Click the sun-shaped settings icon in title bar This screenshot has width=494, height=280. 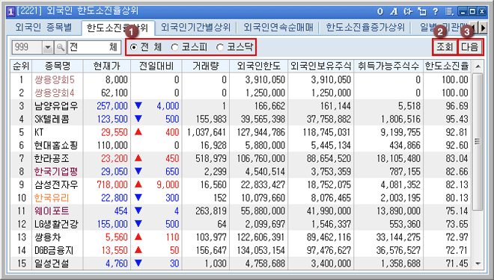pos(408,12)
